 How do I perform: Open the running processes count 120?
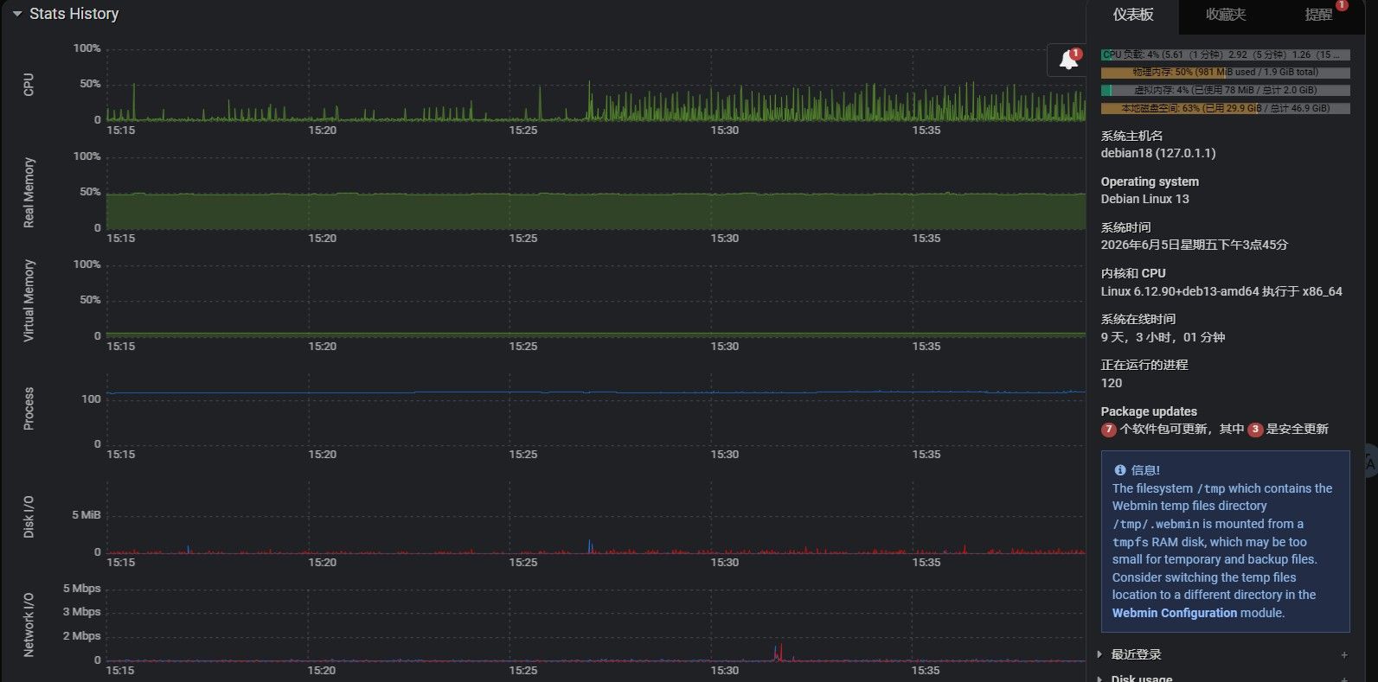[x=1111, y=383]
